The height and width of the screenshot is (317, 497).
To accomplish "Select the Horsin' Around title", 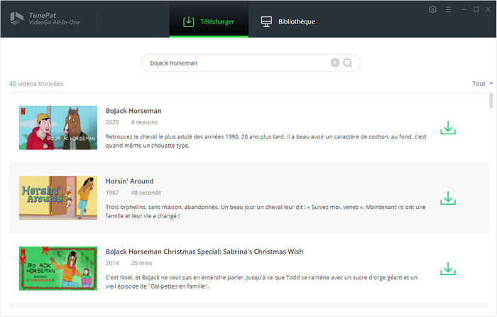I will (x=129, y=181).
